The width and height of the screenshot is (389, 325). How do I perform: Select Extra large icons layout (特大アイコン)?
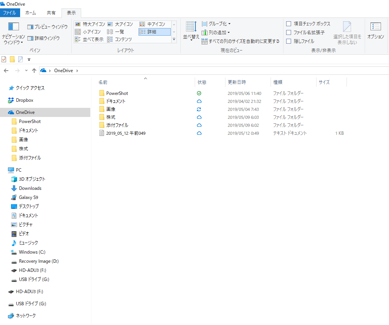[x=90, y=24]
